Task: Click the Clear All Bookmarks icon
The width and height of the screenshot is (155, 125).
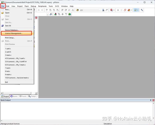Action: coord(57,10)
